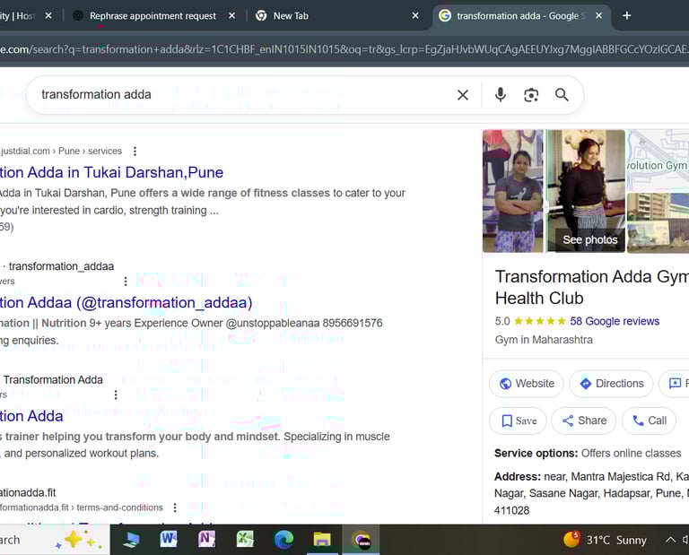Screen dimensions: 689x555
Task: Open the first gym photo of woman
Action: tap(513, 191)
